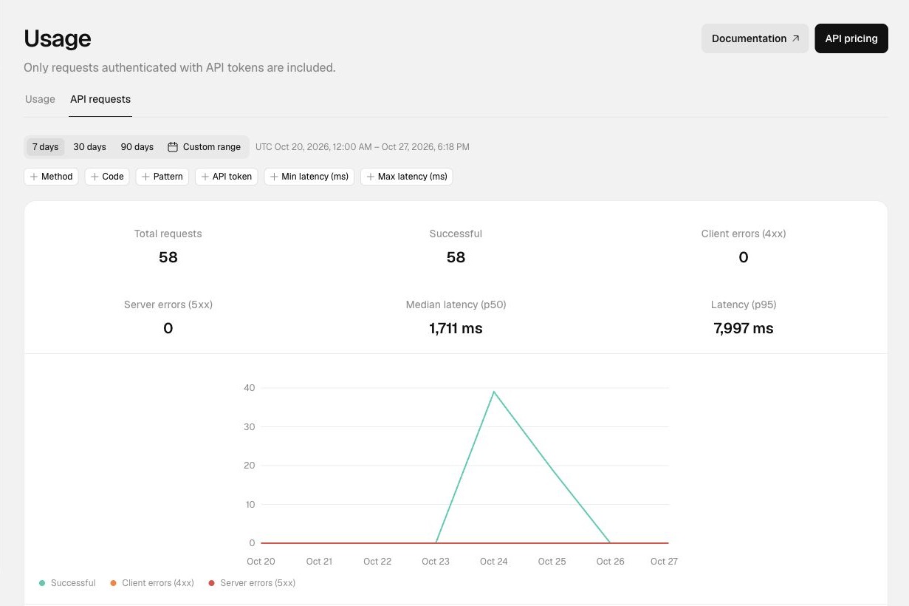The image size is (909, 606).
Task: Click the plus icon on API token filter
Action: tap(205, 177)
